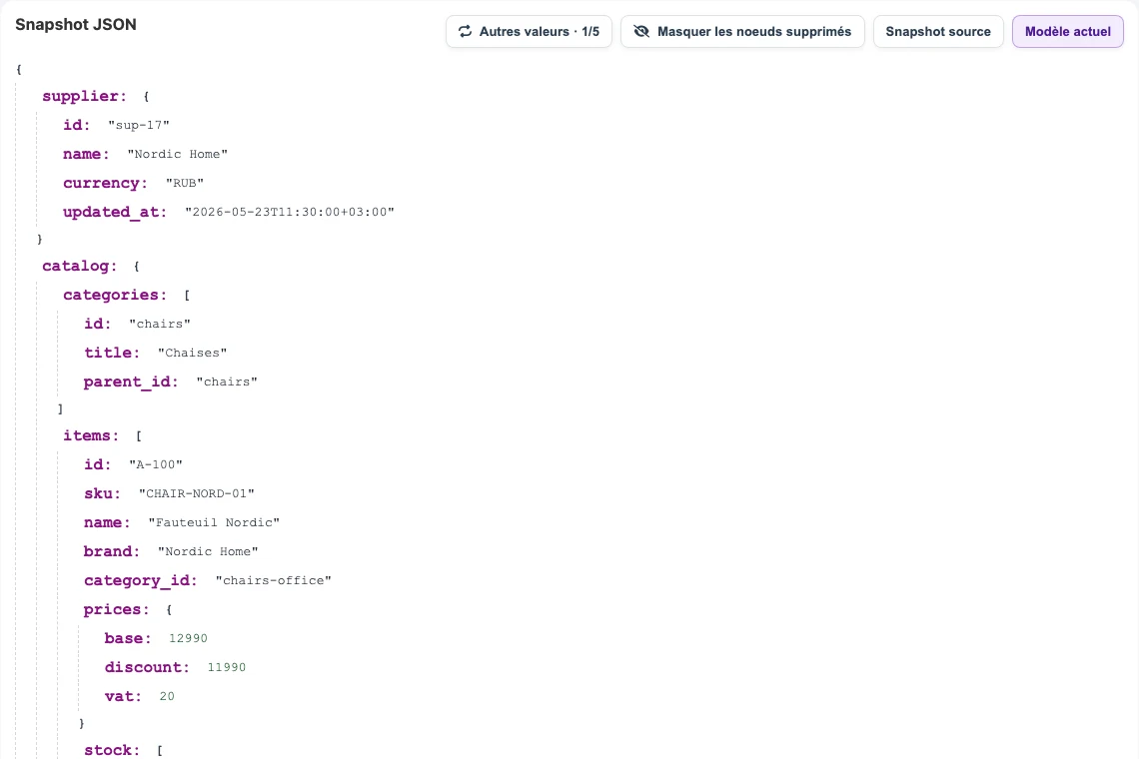The width and height of the screenshot is (1139, 759).
Task: Select supplier name key
Action: [x=86, y=154]
